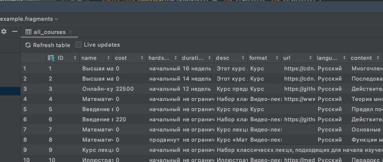Viewport: 383px width, 162px height.
Task: Click the all_courses table icon
Action: [x=28, y=32]
